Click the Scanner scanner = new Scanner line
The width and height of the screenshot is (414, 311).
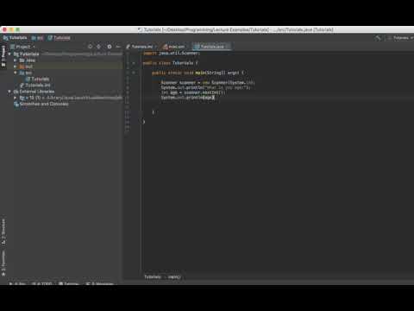208,83
